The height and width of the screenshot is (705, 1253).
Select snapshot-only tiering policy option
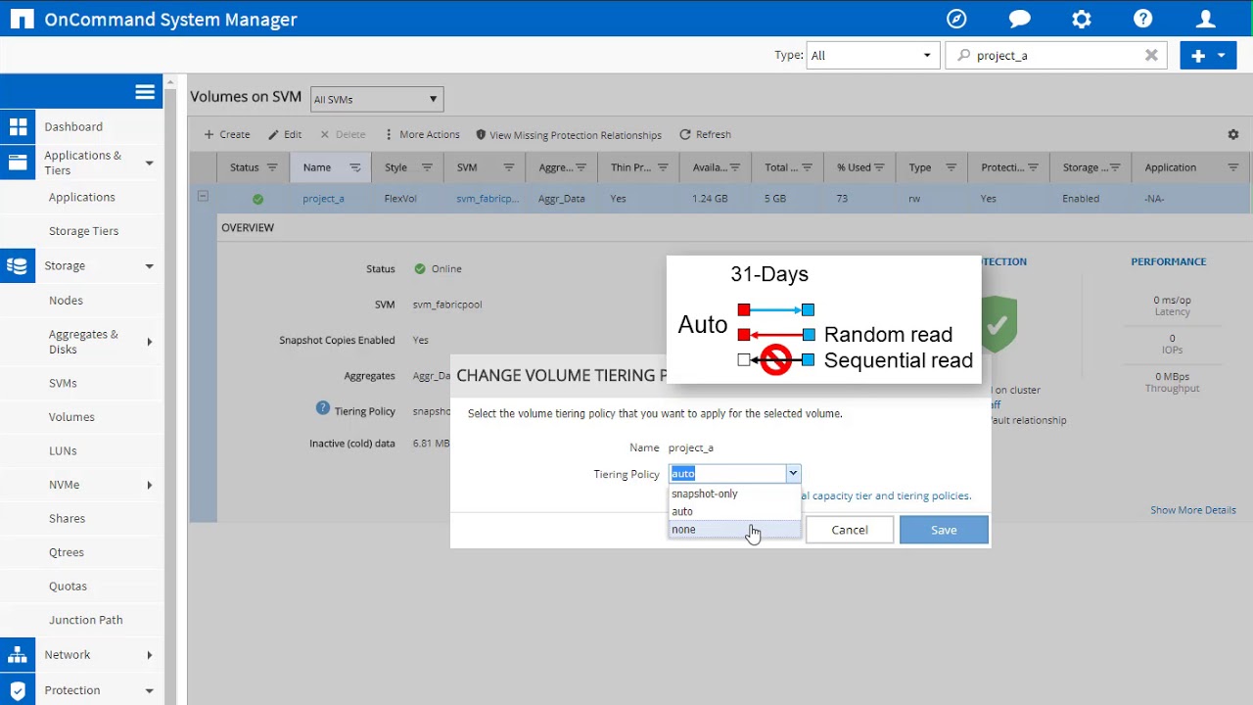[734, 493]
